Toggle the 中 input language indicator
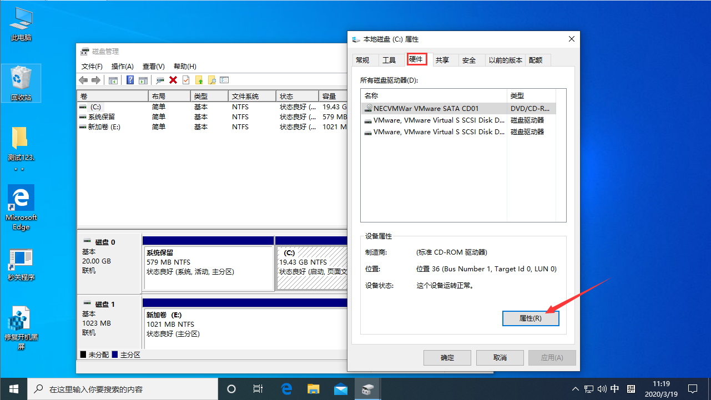This screenshot has width=711, height=400. click(x=614, y=389)
